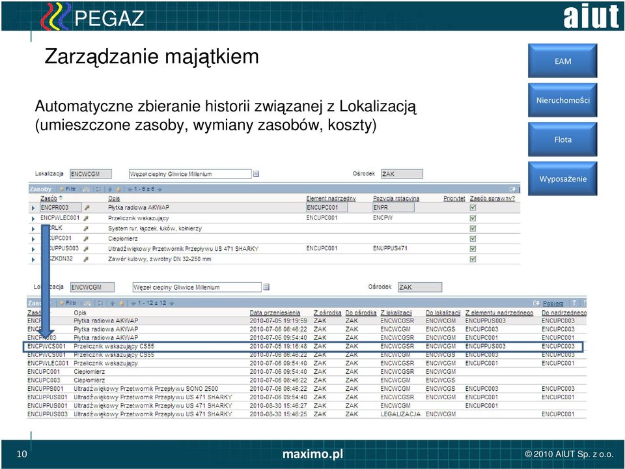Expand Zawór kulowy row triangle
The width and height of the screenshot is (625, 469).
pos(33,260)
